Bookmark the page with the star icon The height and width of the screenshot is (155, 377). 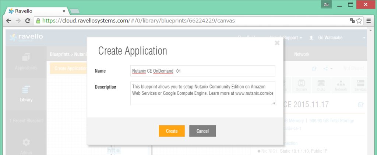(x=359, y=21)
